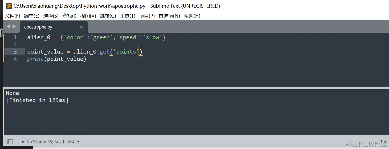
Task: Click line number 1 in the gutter
Action: coord(15,37)
